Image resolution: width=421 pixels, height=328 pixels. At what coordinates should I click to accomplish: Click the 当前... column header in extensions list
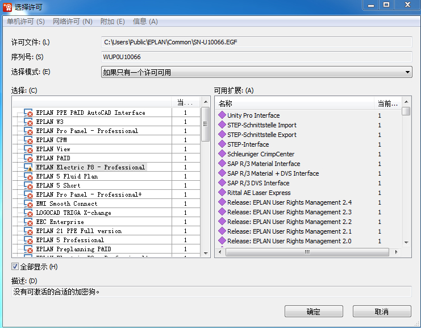coord(387,103)
